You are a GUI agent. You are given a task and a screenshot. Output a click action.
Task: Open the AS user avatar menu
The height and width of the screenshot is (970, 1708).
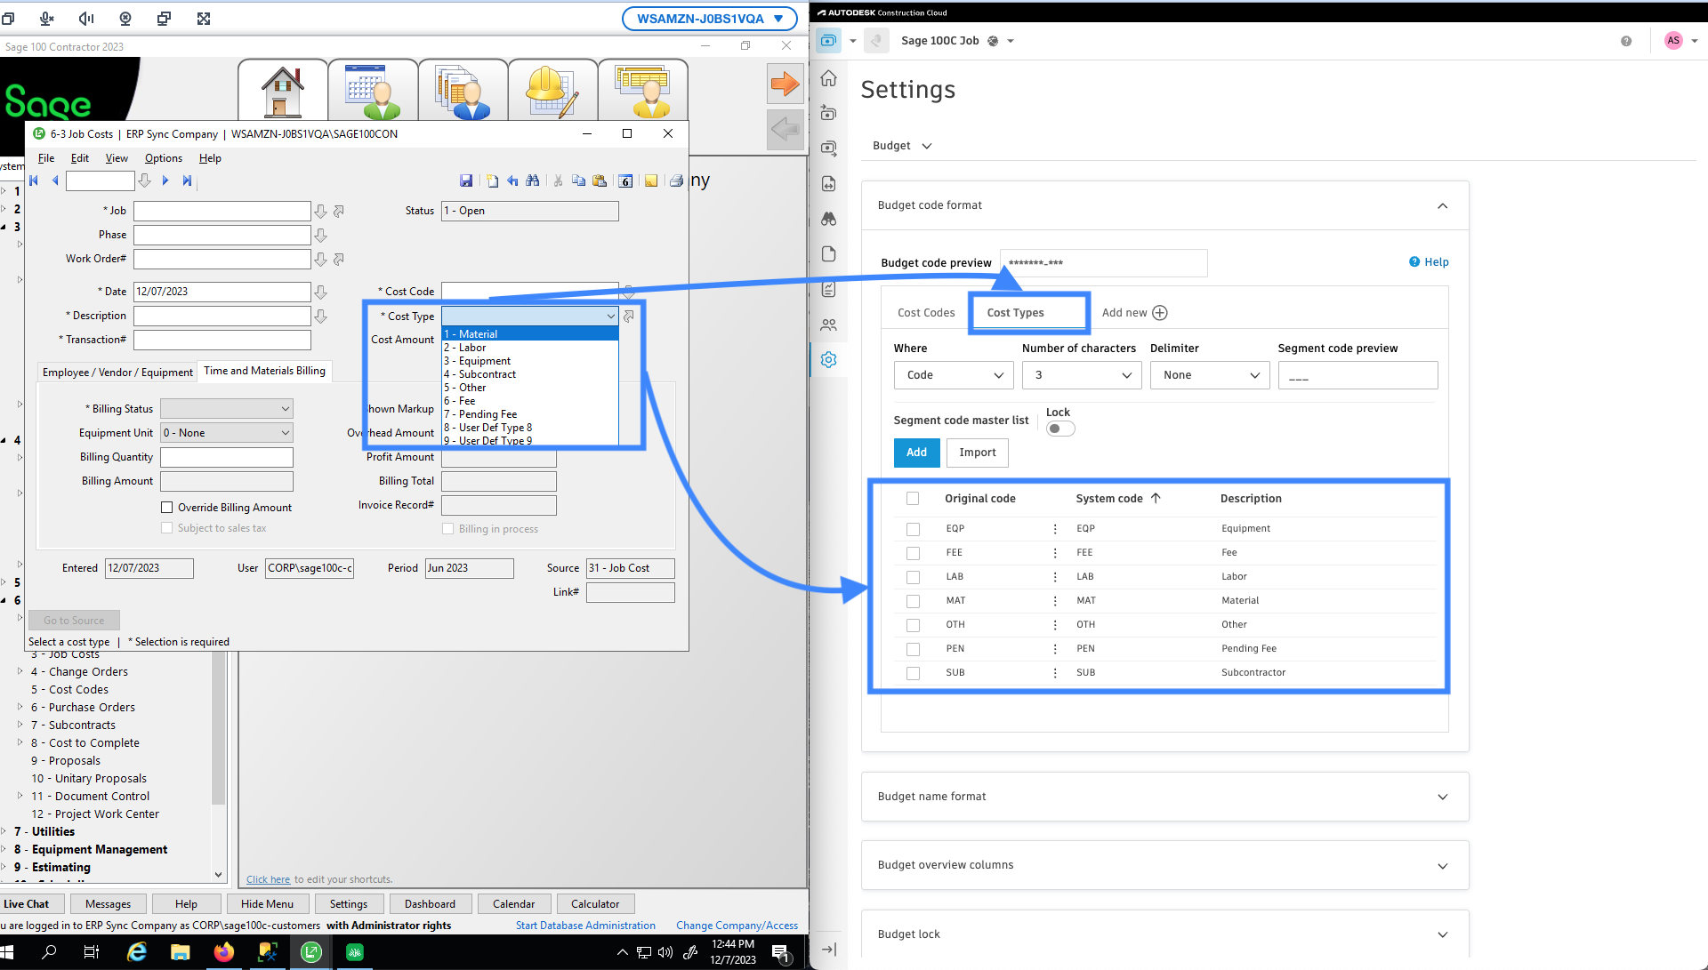pos(1673,41)
